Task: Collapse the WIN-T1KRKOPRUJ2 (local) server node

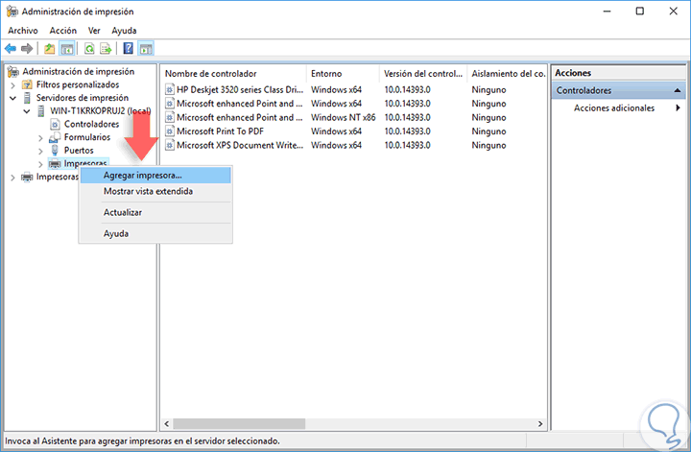Action: (27, 111)
